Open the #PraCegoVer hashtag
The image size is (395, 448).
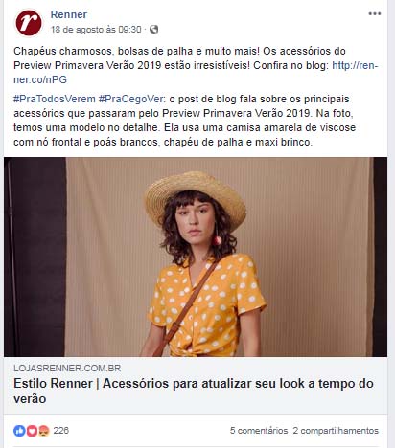(131, 99)
